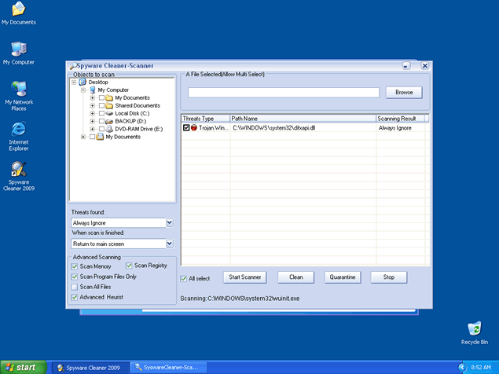The height and width of the screenshot is (374, 499).
Task: Open the Threats found dropdown
Action: pos(169,223)
